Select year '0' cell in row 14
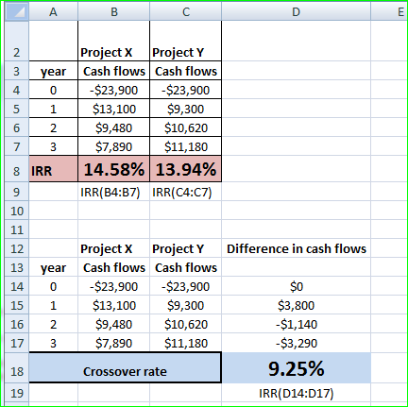408x407 pixels. [x=53, y=286]
